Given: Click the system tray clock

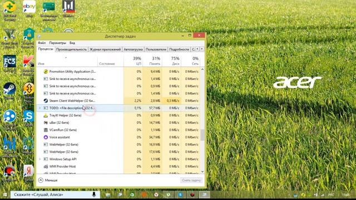Looking at the screenshot, I should (x=346, y=195).
